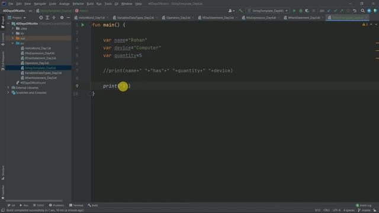Screen dimensions: 379x213
Task: Open Commit tool window on left sidebar
Action: pos(3,40)
